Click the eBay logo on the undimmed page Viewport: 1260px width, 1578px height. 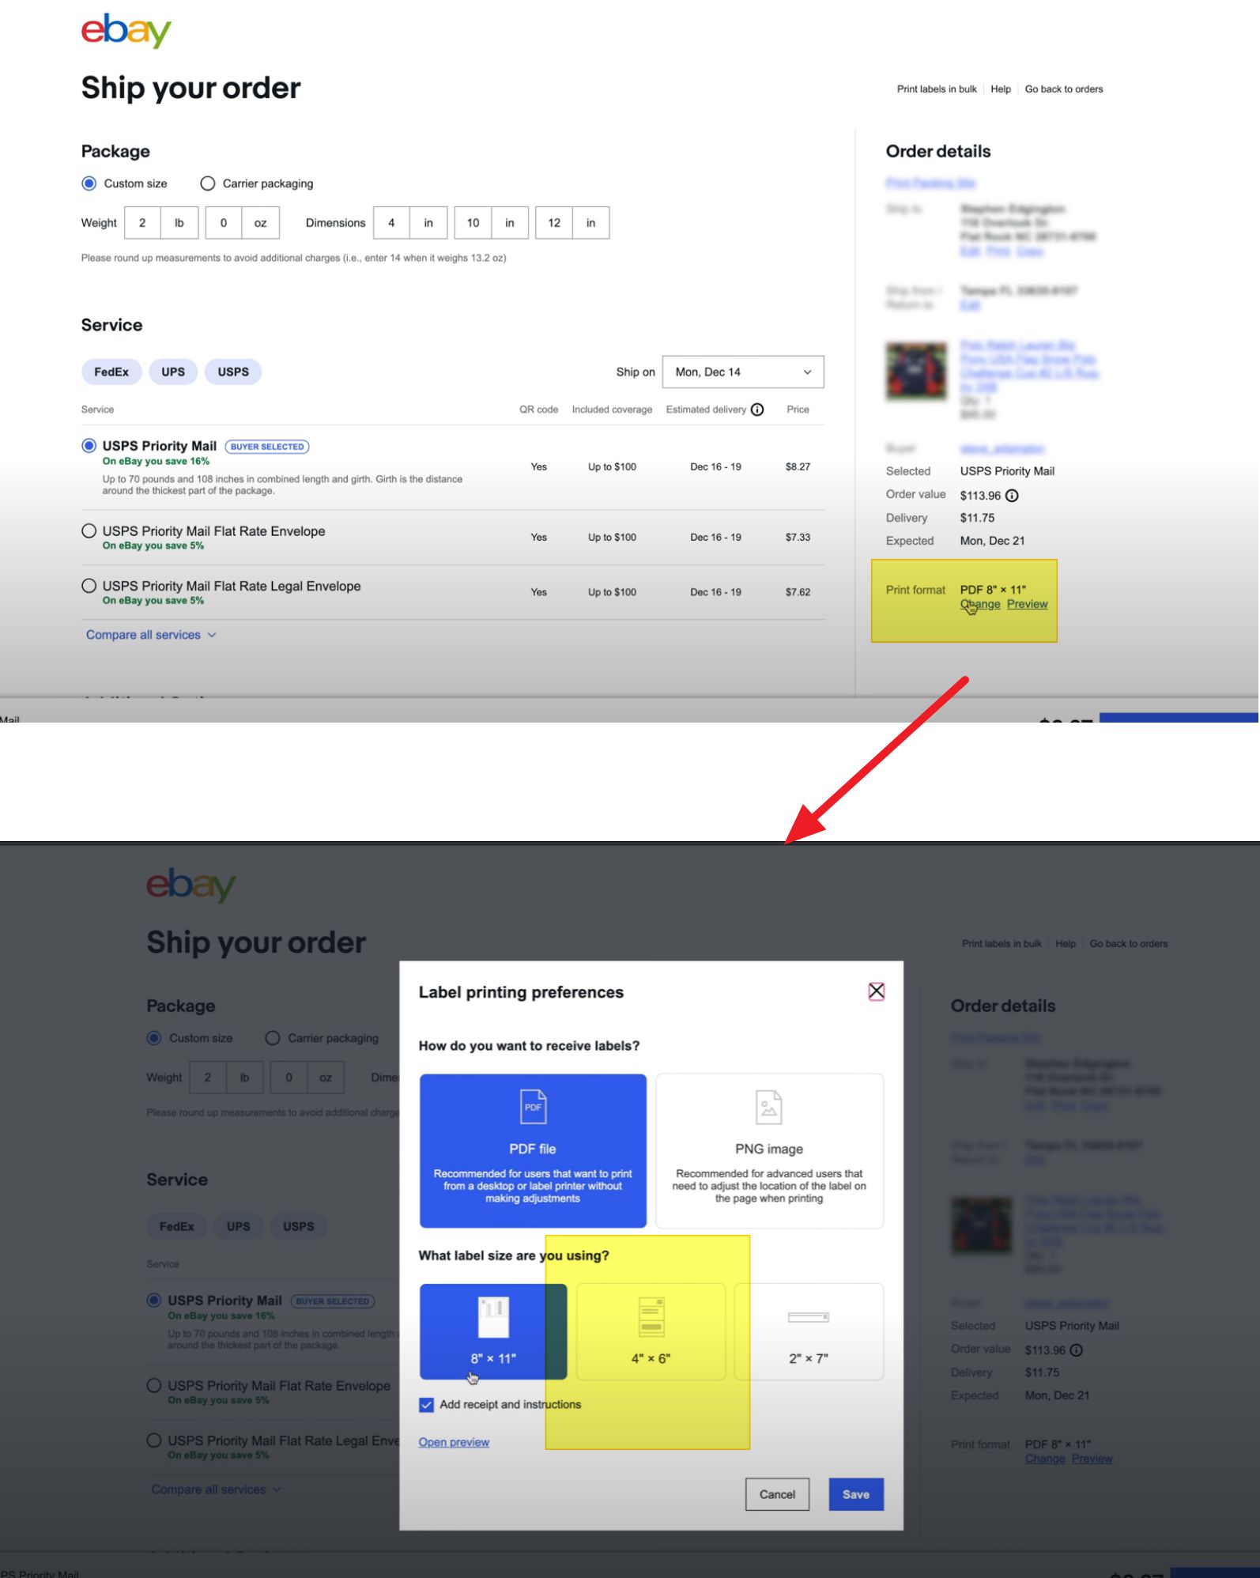(x=126, y=30)
